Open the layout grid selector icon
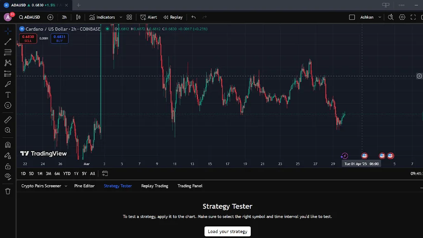This screenshot has height=238, width=423. point(129,17)
